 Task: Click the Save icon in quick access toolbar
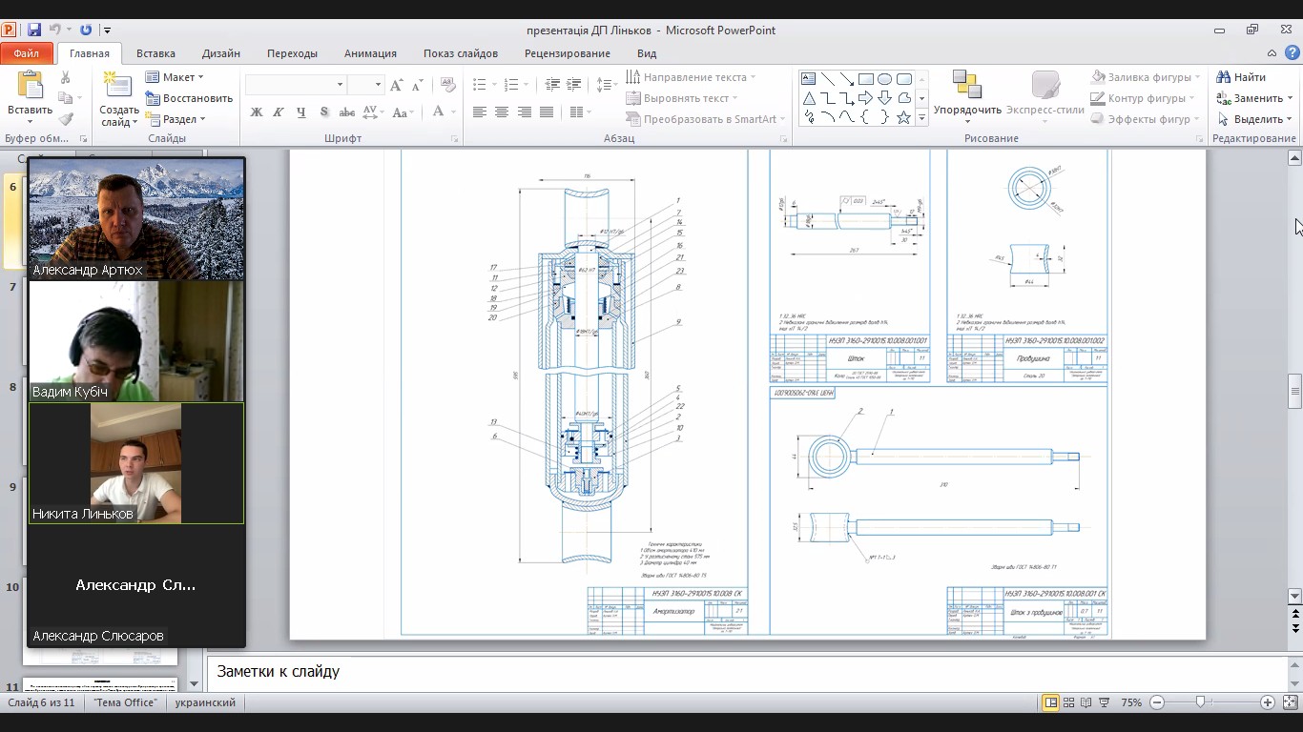[x=34, y=30]
